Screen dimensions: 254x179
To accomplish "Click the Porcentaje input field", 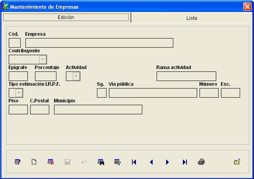I will [46, 76].
